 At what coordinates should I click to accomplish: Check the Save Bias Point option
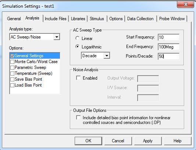[12, 79]
